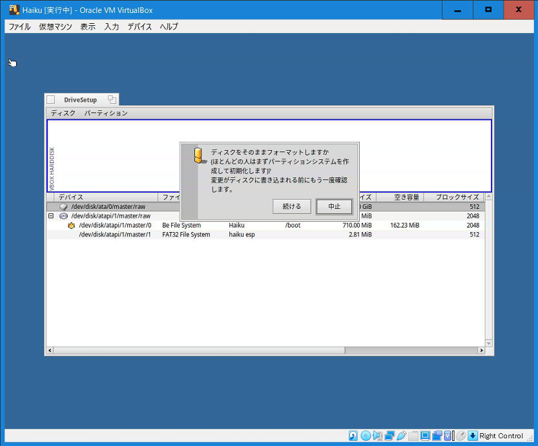Select /dev/disk/atapi/1/master/raw row

click(x=265, y=216)
